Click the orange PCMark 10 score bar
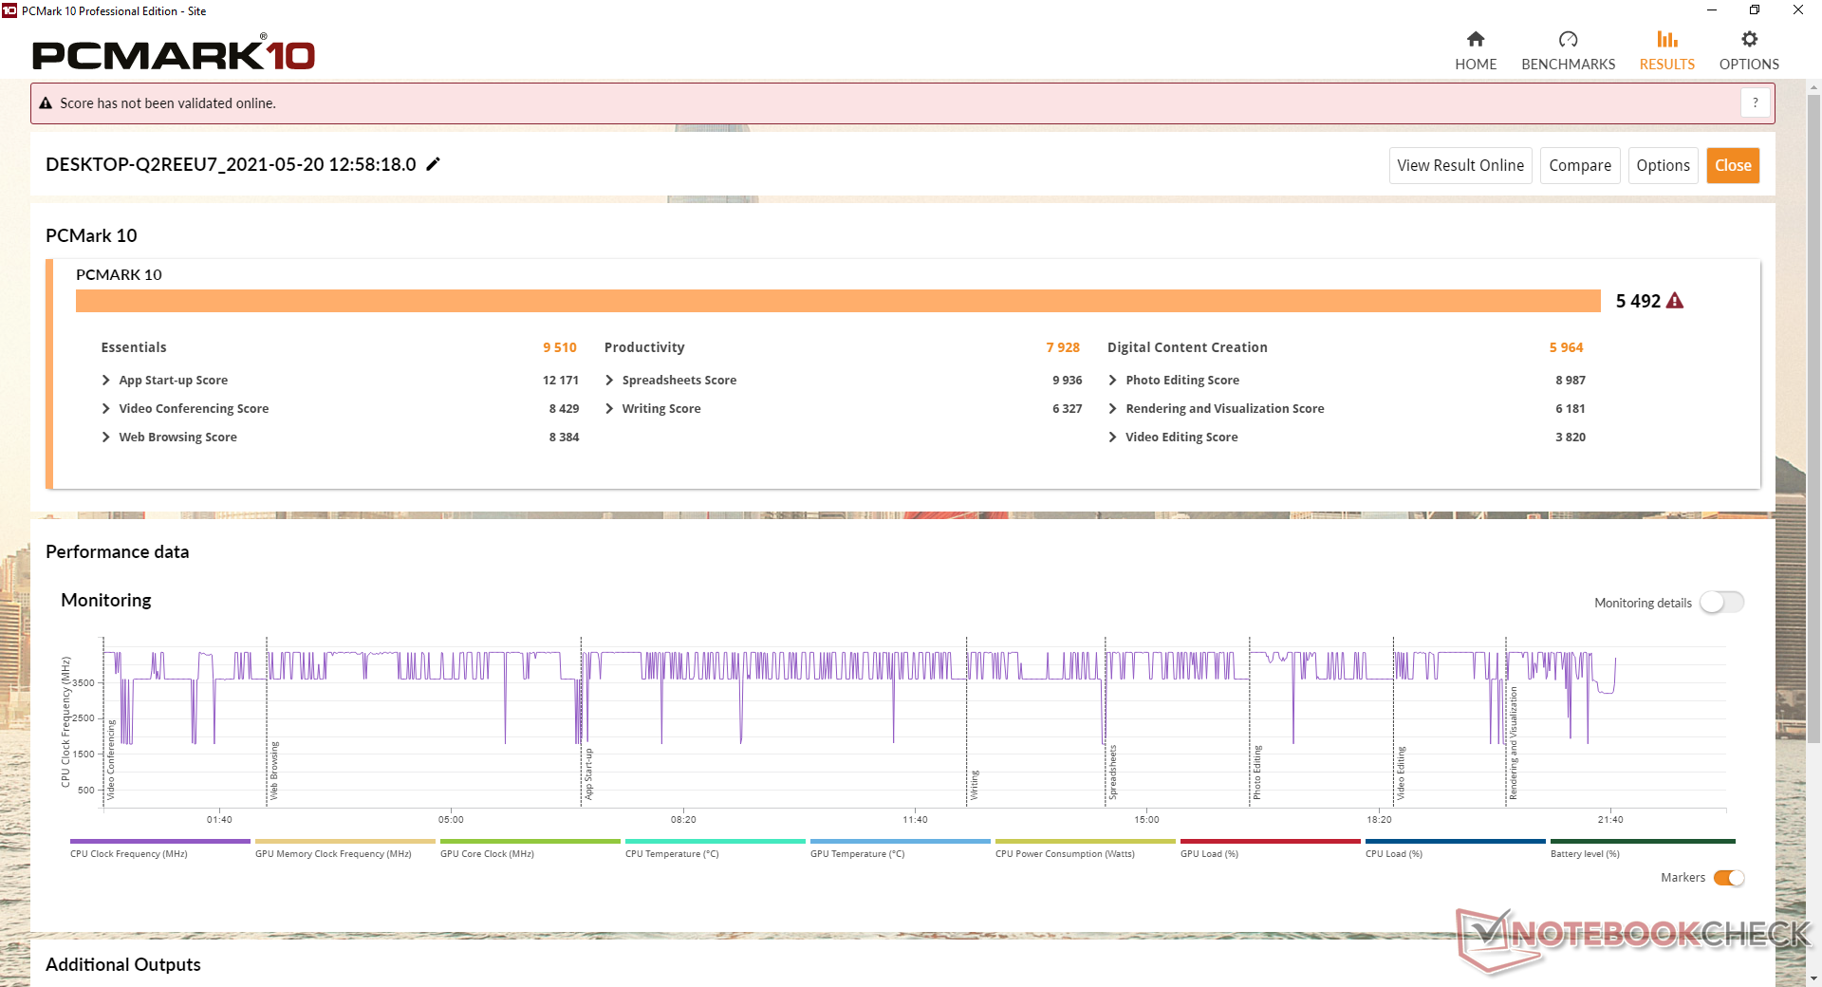This screenshot has width=1822, height=987. tap(838, 301)
